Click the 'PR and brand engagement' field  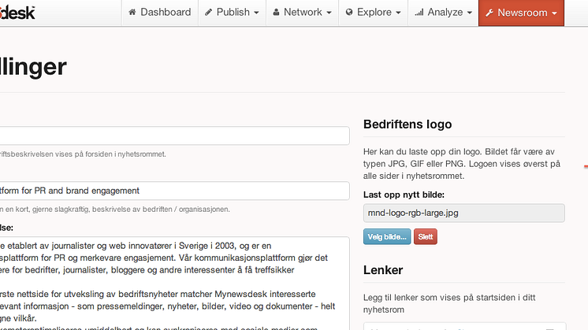pyautogui.click(x=174, y=191)
